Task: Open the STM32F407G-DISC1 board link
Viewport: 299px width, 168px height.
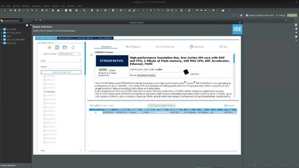Action: click(x=146, y=75)
